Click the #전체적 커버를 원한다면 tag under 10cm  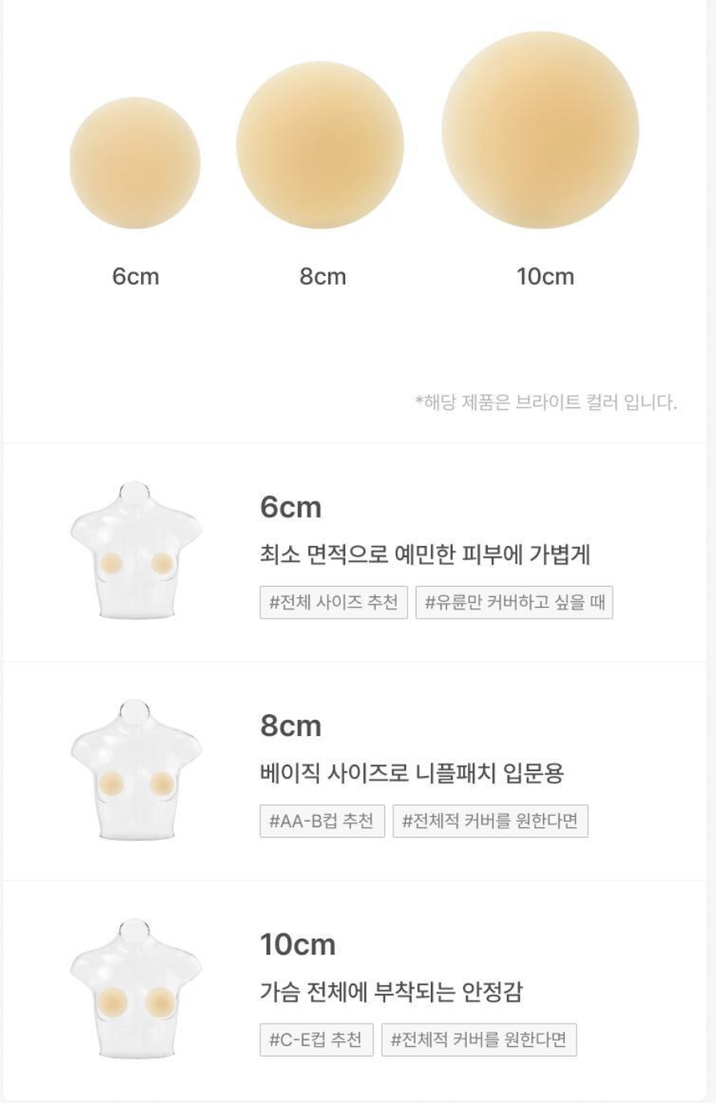pyautogui.click(x=479, y=1040)
